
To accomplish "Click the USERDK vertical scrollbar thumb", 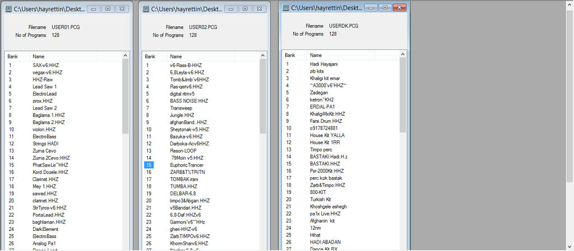I will point(403,95).
